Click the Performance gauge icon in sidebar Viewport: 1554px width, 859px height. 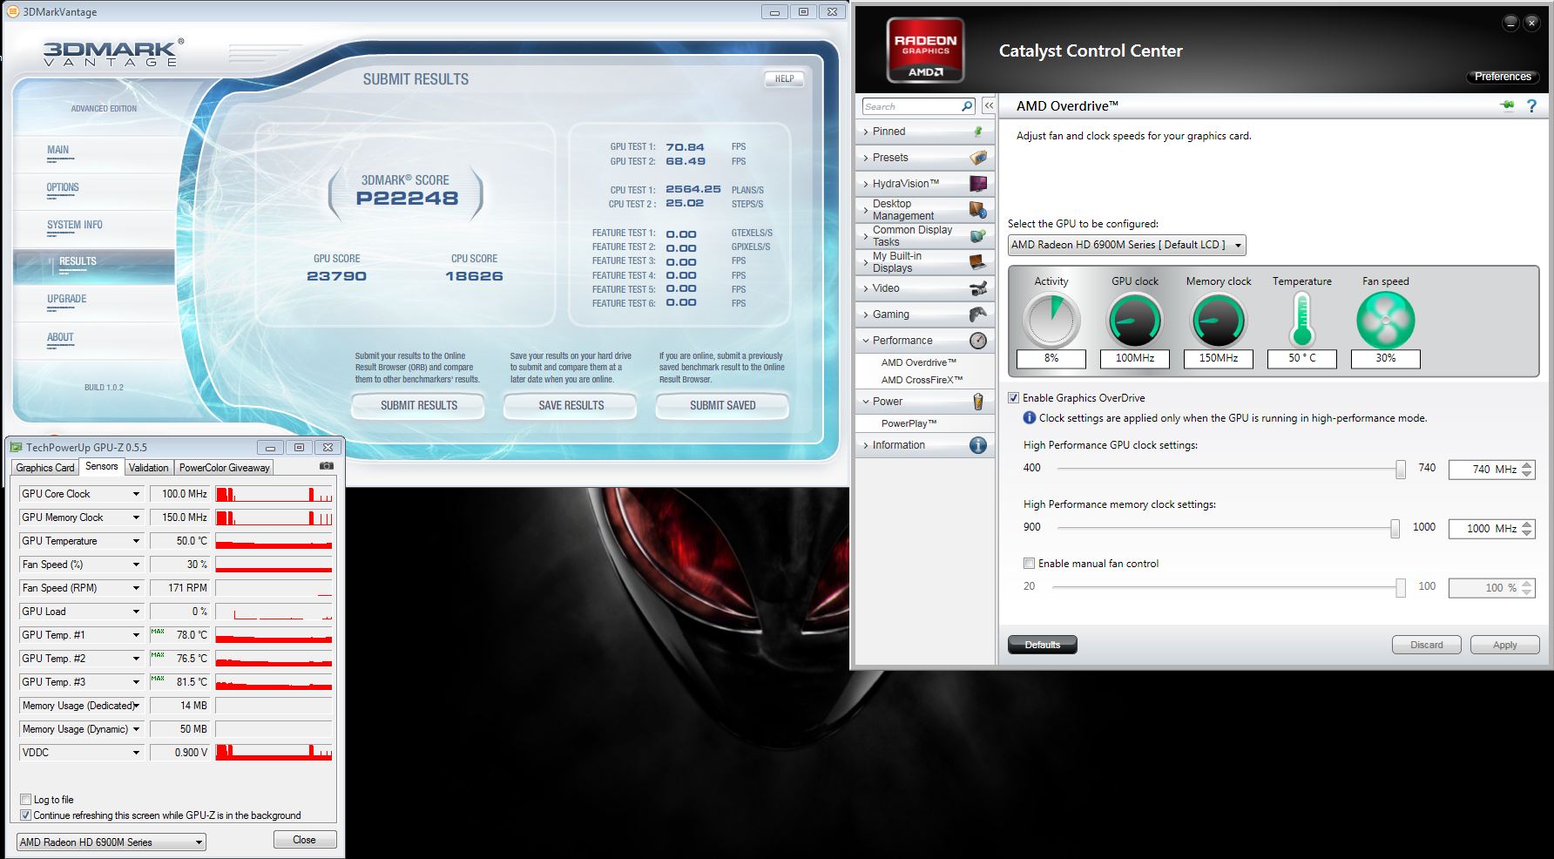[978, 341]
